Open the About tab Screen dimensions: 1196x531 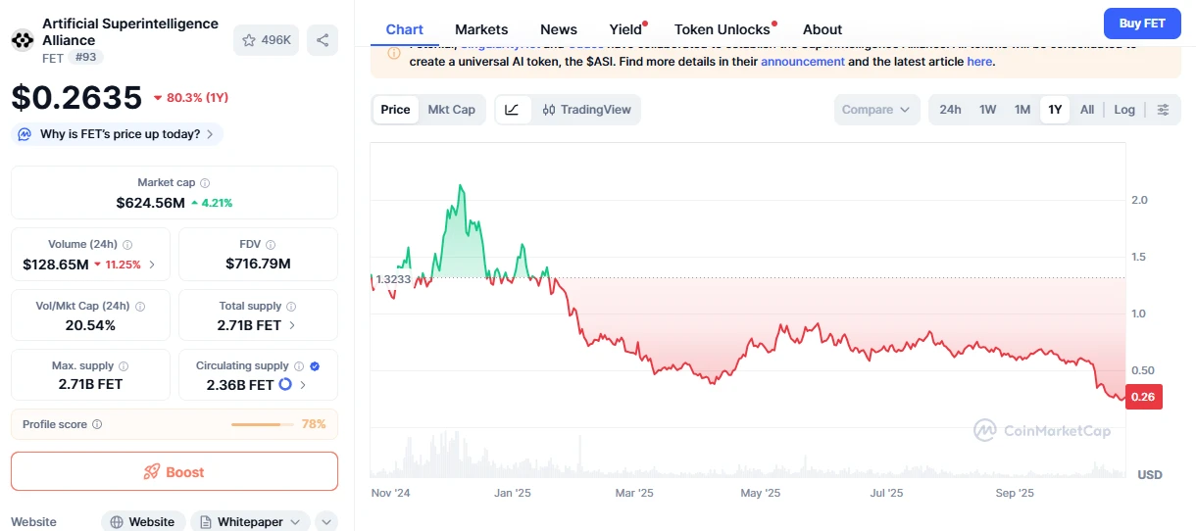tap(822, 29)
